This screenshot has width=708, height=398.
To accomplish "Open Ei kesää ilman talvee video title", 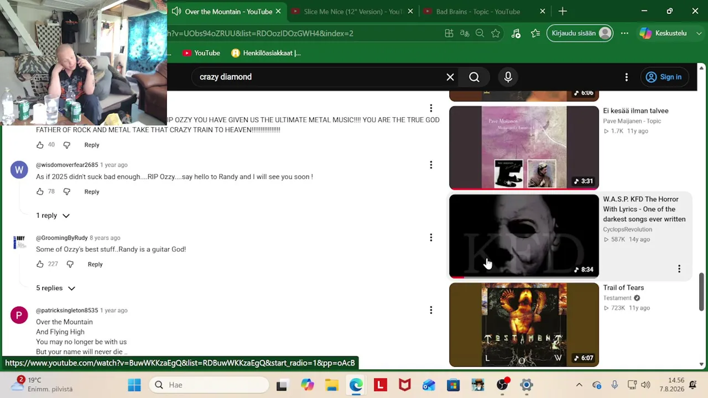I will 636,111.
